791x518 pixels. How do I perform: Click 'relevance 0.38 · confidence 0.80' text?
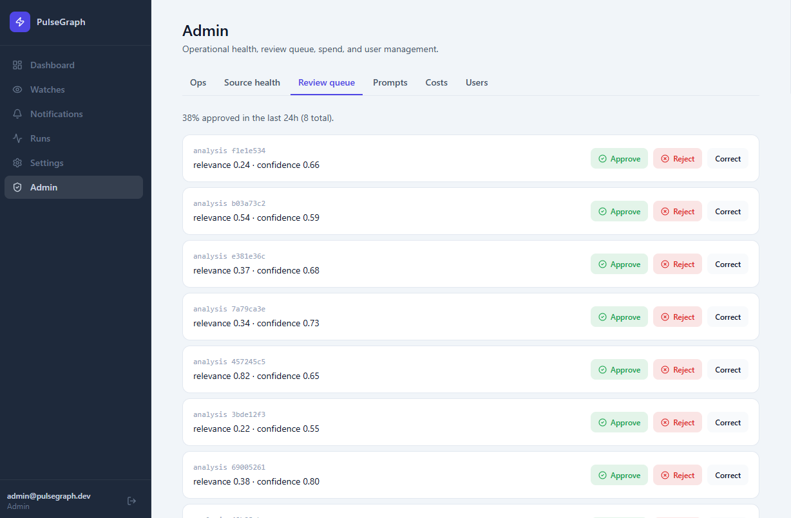point(256,481)
